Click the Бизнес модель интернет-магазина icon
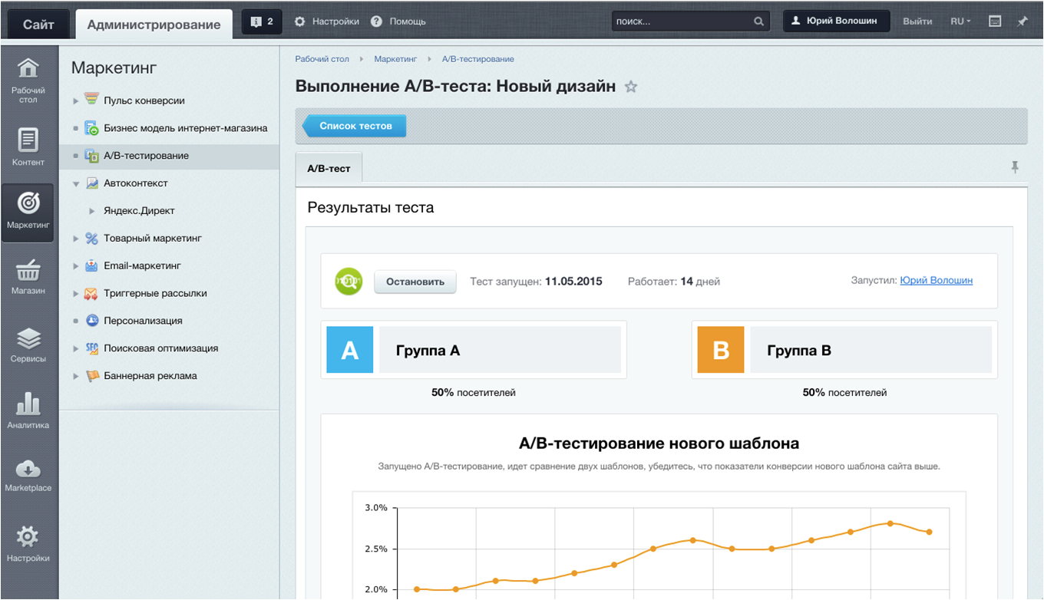This screenshot has height=600, width=1044. (x=91, y=128)
